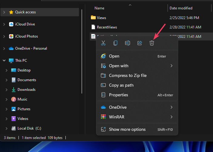Expand the Quick access node

click(x=4, y=12)
